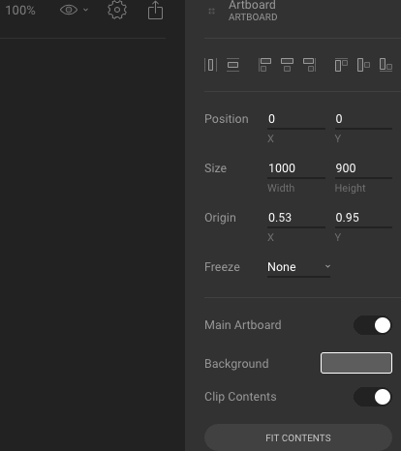The height and width of the screenshot is (451, 401).
Task: Open the Freeze dropdown set to None
Action: point(298,267)
